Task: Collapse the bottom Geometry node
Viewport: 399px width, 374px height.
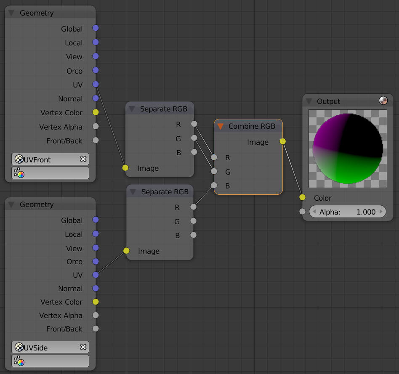Action: click(11, 204)
